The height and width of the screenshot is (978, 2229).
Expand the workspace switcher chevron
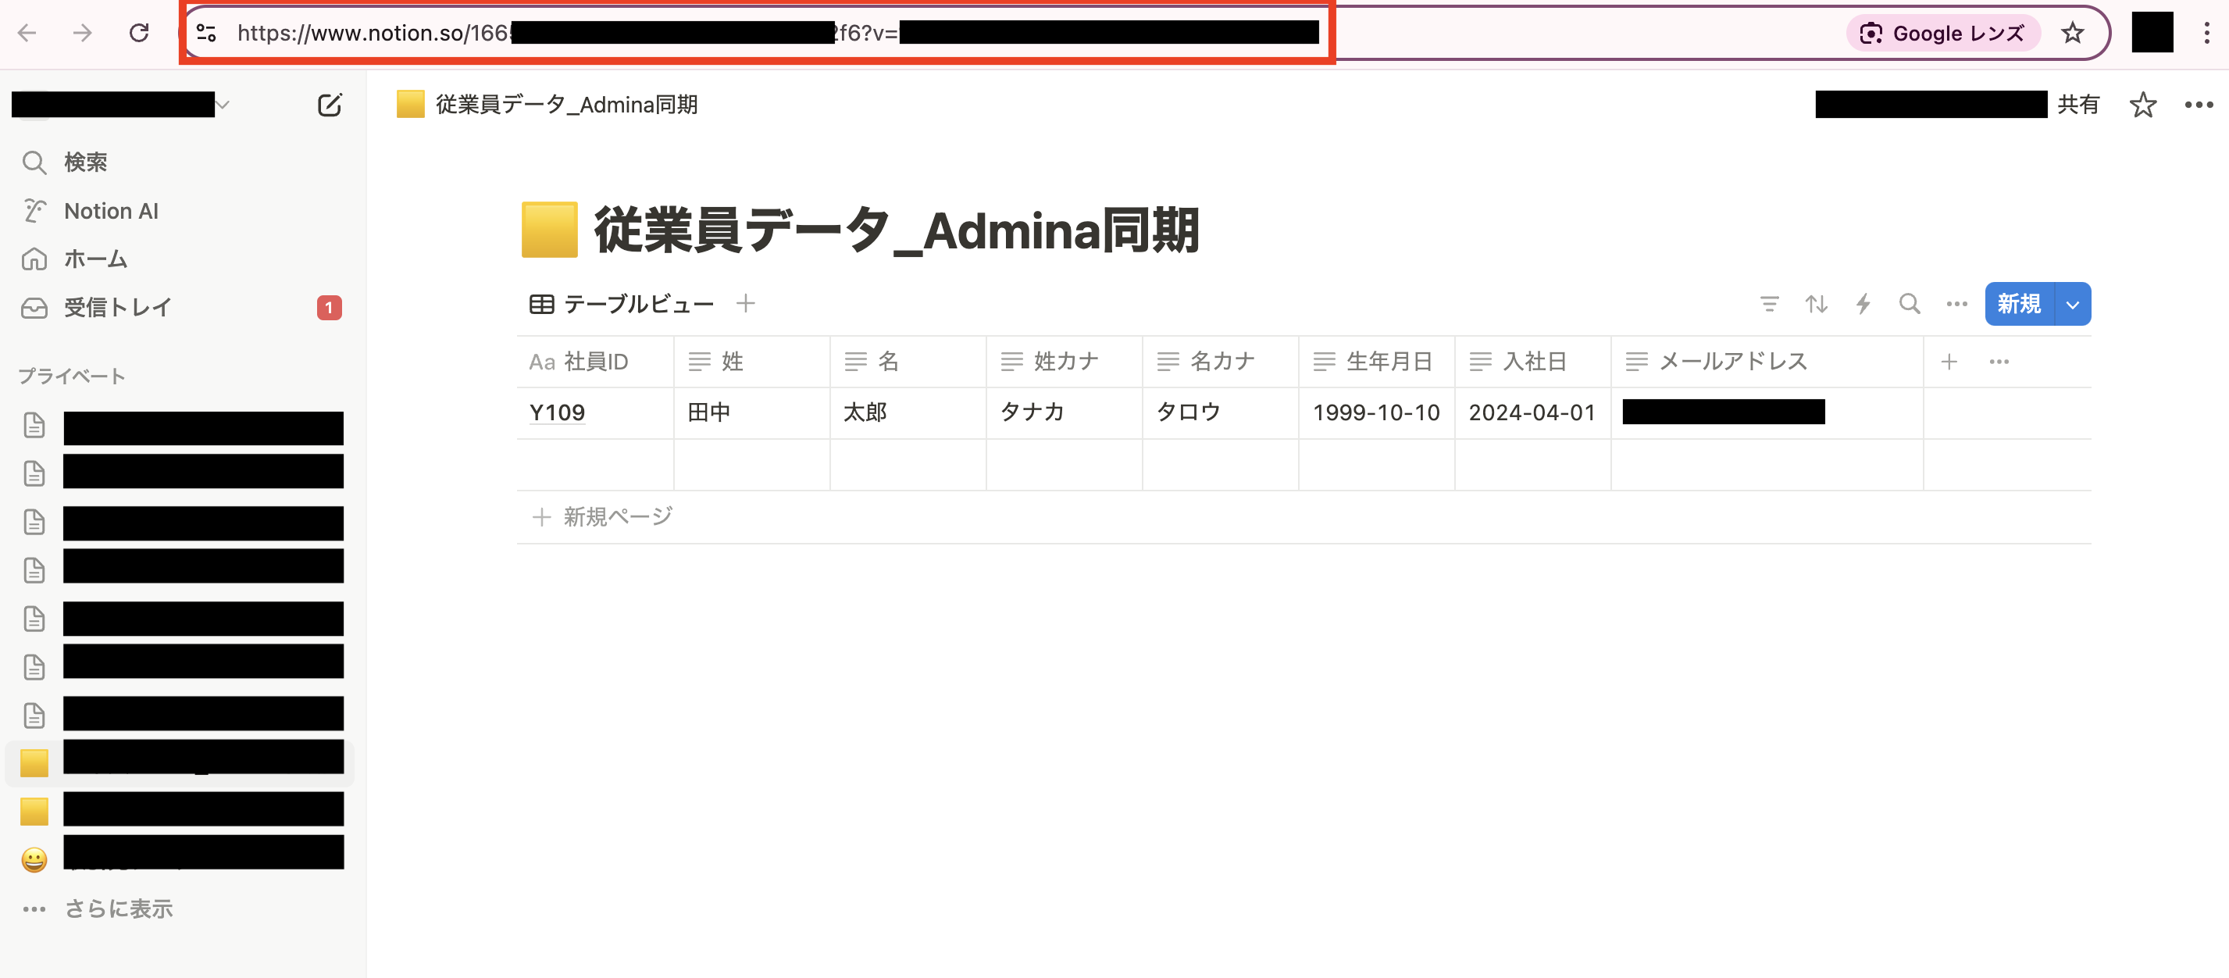tap(223, 104)
